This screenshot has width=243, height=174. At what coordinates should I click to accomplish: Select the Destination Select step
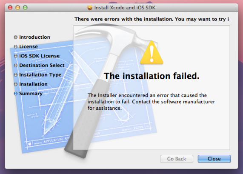pyautogui.click(x=42, y=66)
